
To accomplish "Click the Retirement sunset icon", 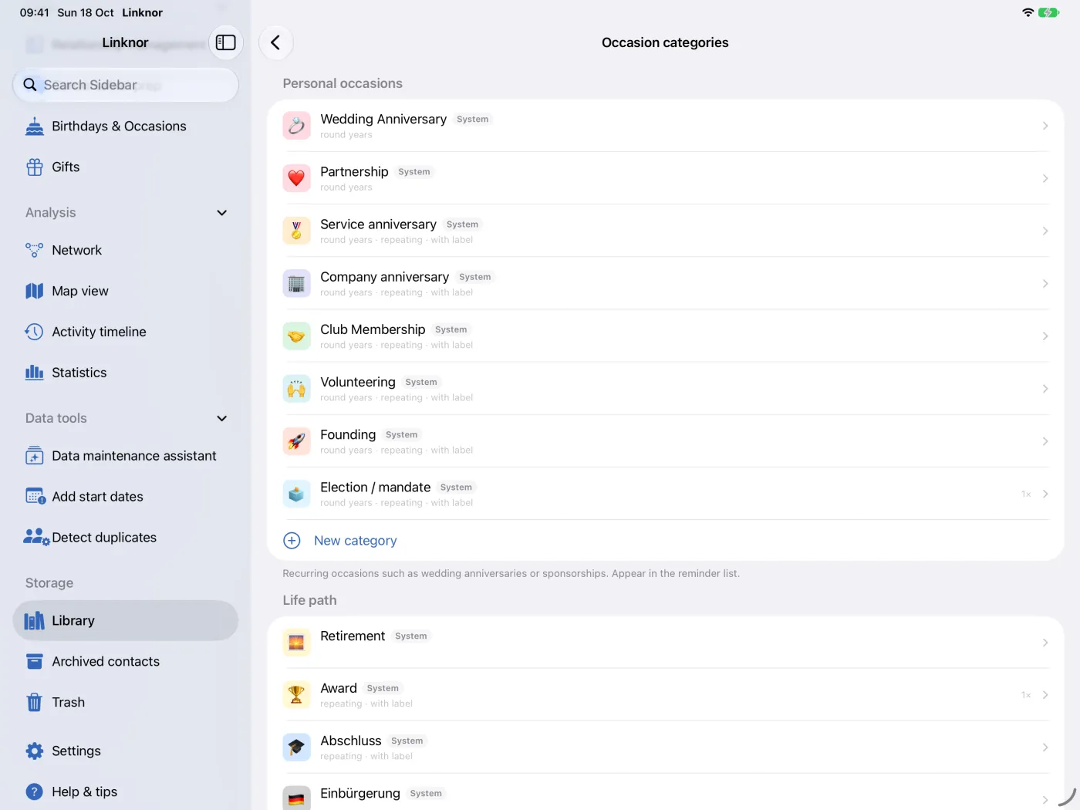I will click(x=296, y=642).
